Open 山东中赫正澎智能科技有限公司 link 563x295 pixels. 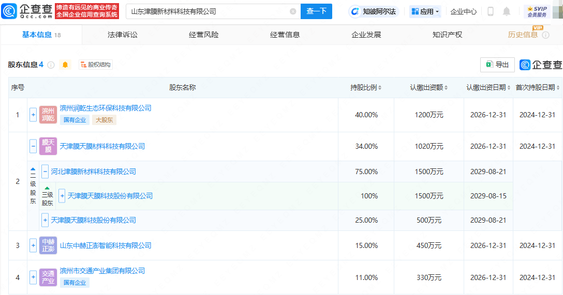point(106,245)
